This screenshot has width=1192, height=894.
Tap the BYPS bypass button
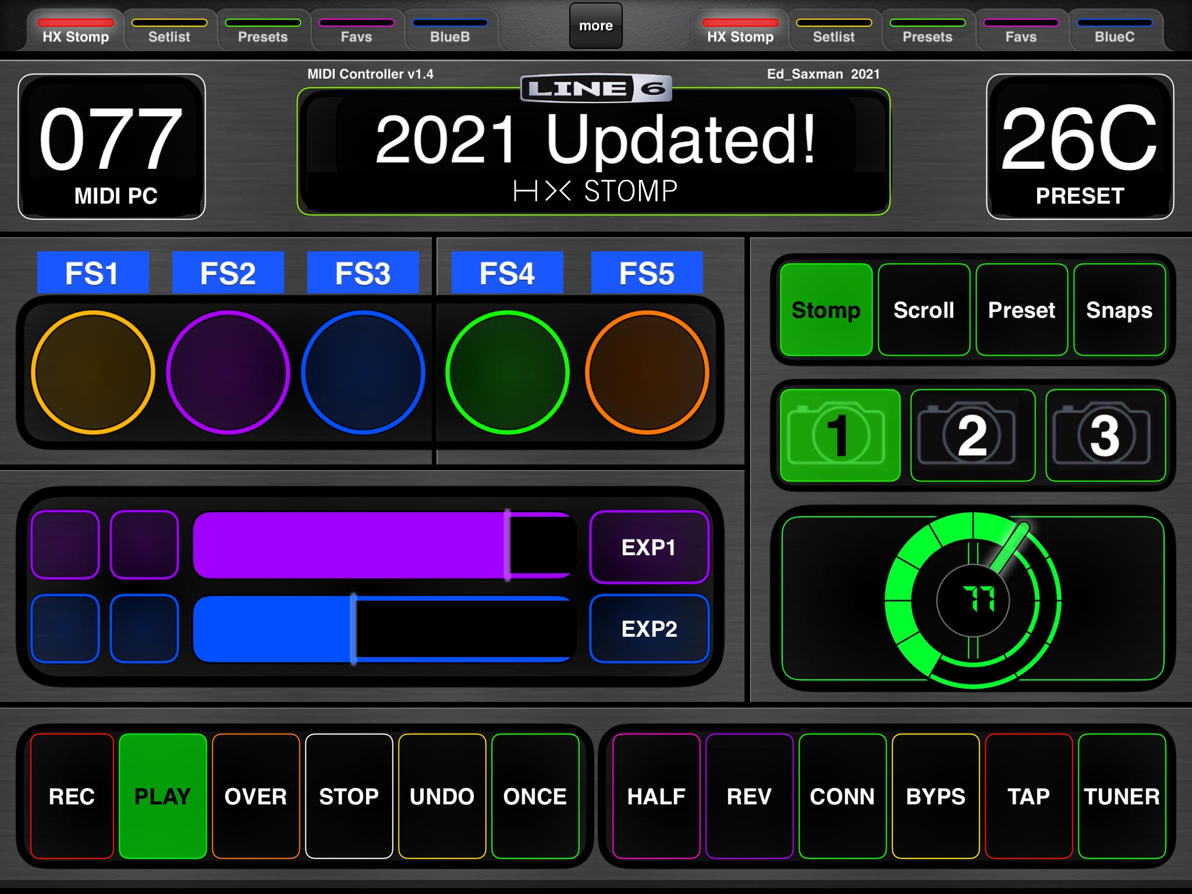pos(936,796)
